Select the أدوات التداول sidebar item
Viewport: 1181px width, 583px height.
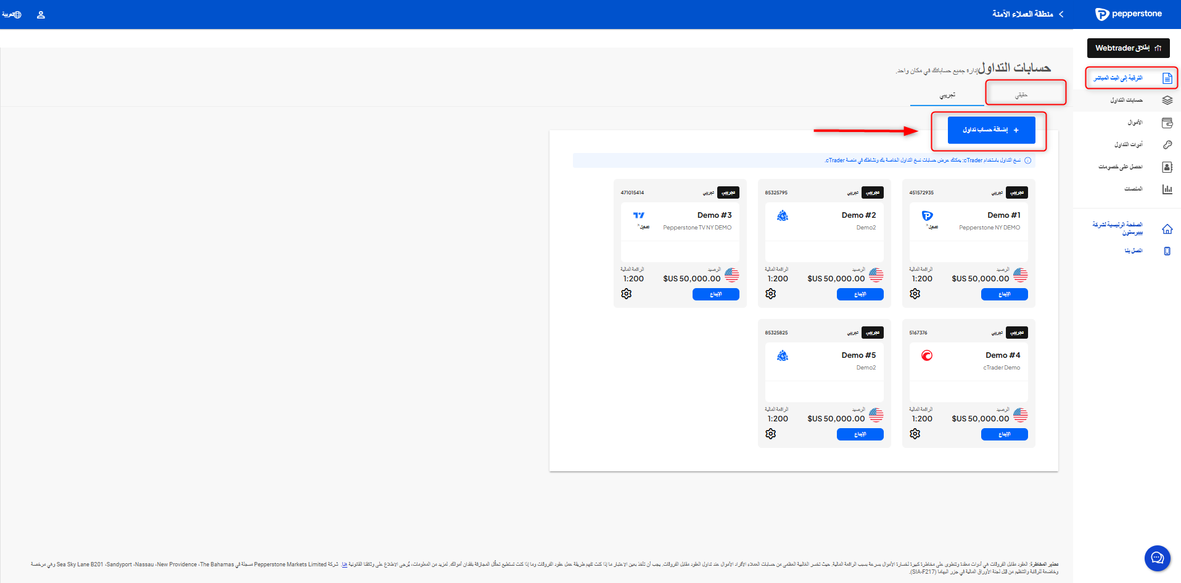1128,145
